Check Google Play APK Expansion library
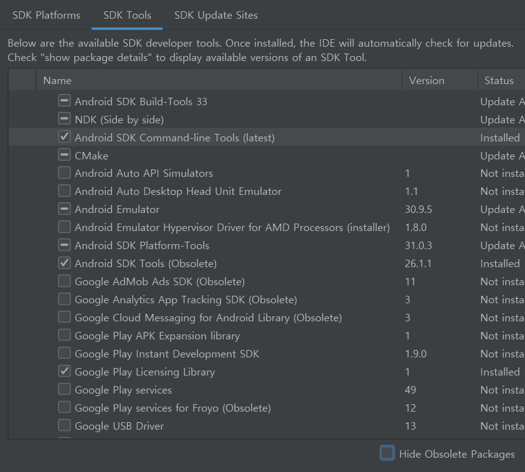525x472 pixels. click(x=64, y=336)
